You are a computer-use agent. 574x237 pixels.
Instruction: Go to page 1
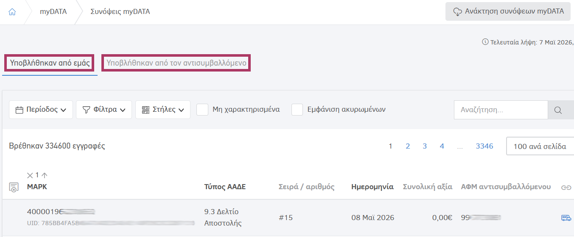[391, 146]
